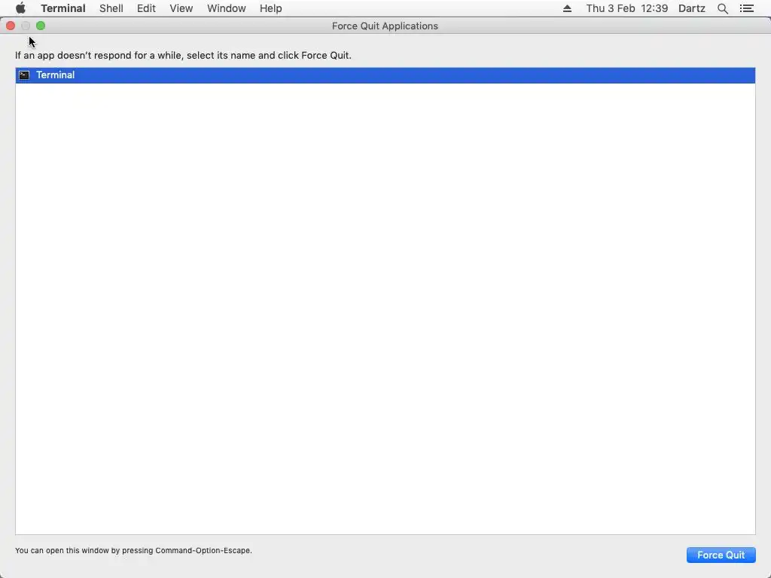
Task: Open the Dartz user menu
Action: pos(691,8)
